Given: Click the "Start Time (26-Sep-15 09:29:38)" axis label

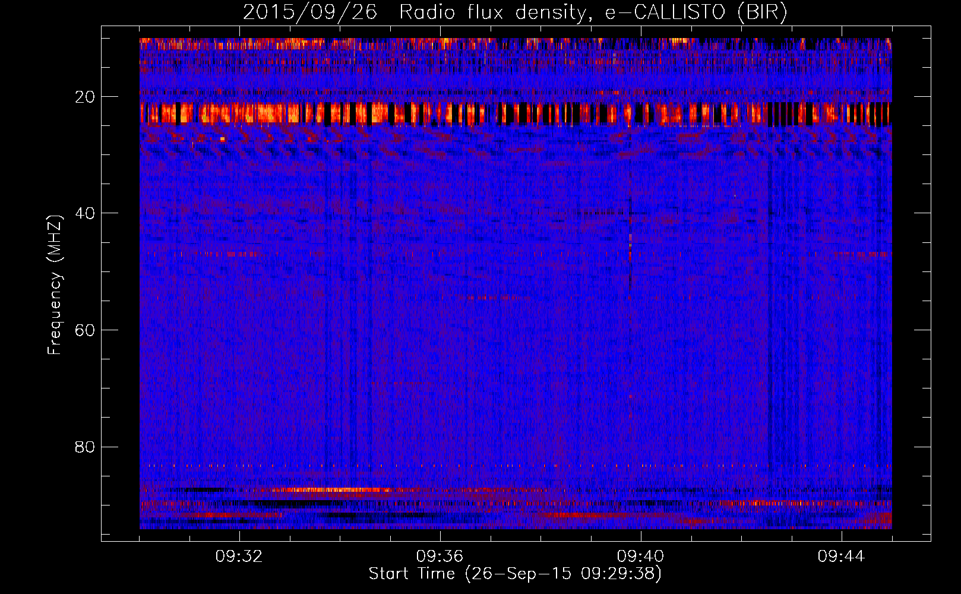Looking at the screenshot, I should pos(515,574).
